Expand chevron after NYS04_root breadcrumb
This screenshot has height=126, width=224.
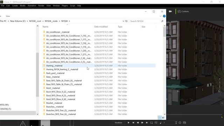pos(43,21)
